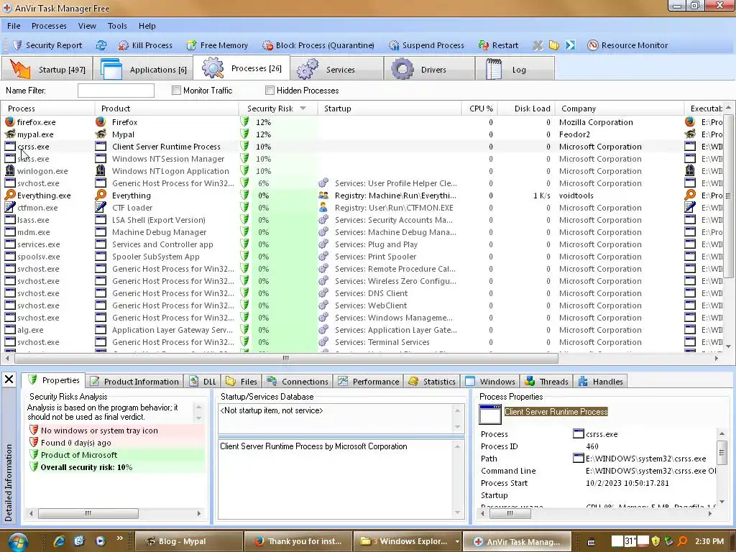Switch to the Handles tab
736x552 pixels.
601,381
